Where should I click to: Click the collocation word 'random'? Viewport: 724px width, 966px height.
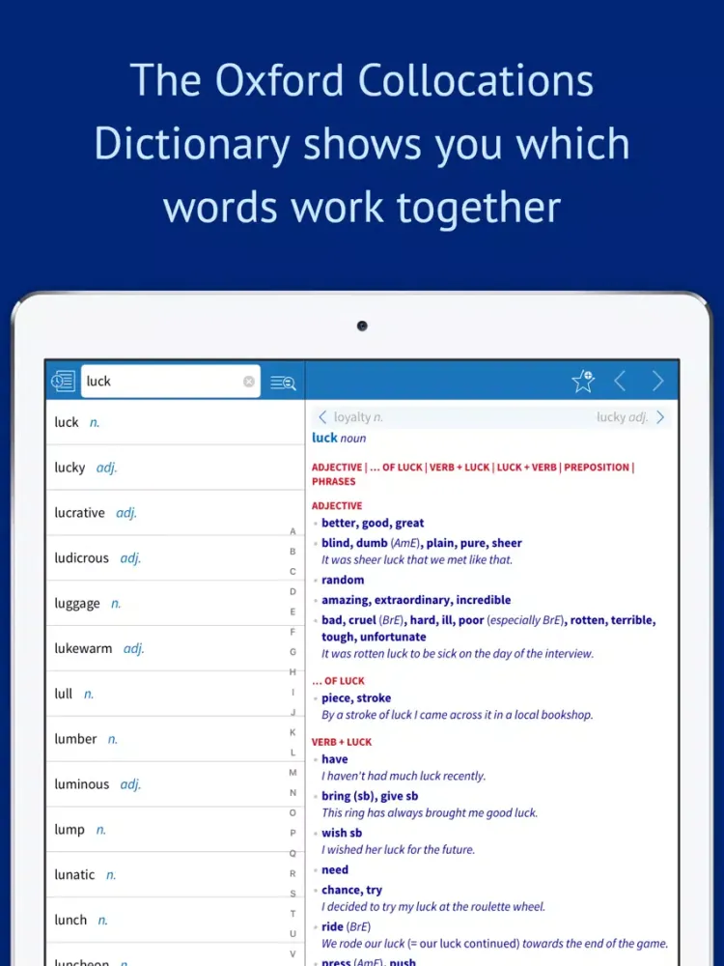(343, 580)
